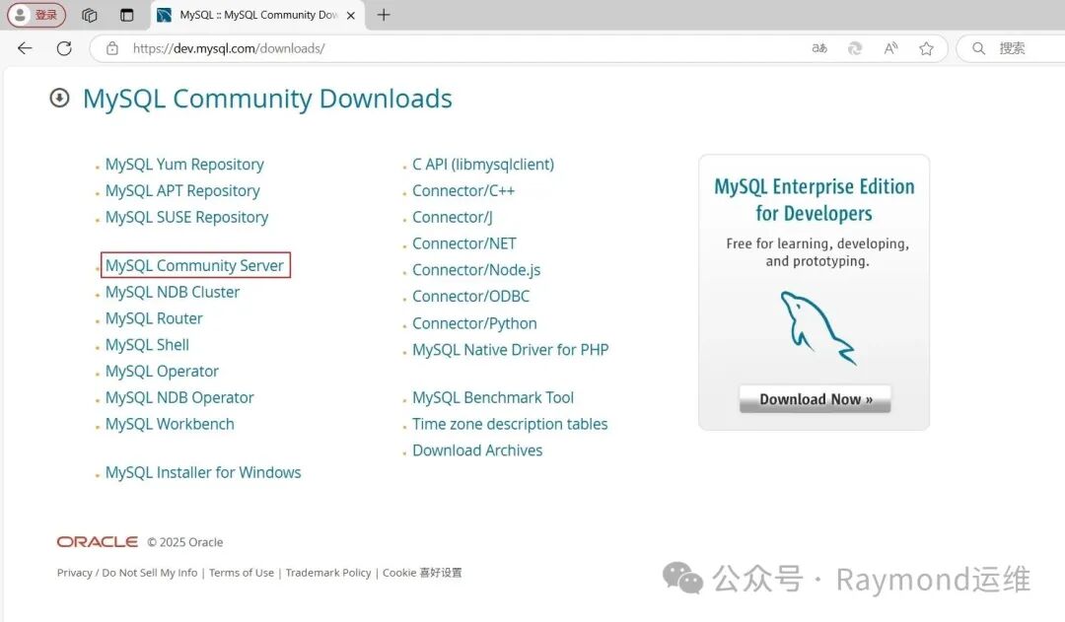Open Trademark Policy footer link

coord(328,573)
